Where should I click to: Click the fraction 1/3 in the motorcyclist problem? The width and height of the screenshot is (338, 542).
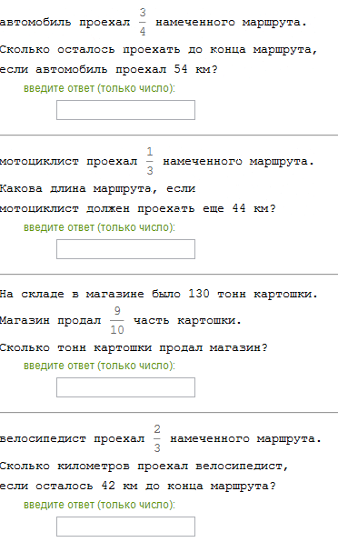point(150,161)
